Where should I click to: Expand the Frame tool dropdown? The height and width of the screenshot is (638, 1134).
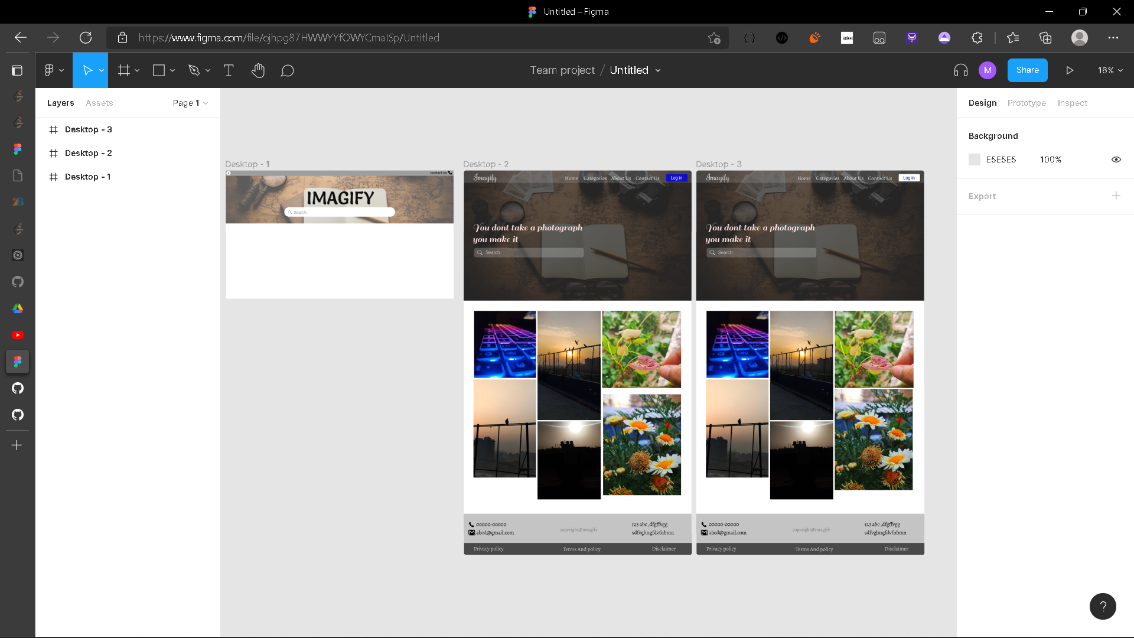point(137,70)
